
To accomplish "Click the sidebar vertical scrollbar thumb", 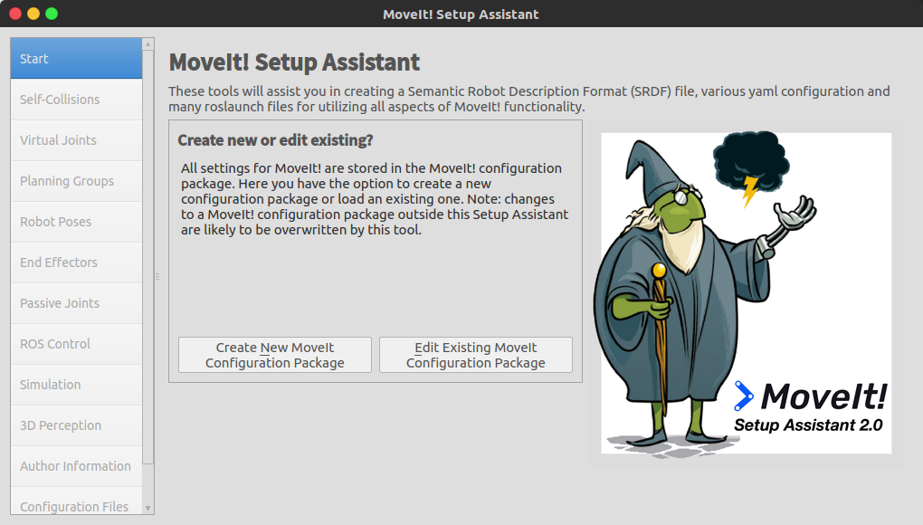I will pyautogui.click(x=148, y=256).
